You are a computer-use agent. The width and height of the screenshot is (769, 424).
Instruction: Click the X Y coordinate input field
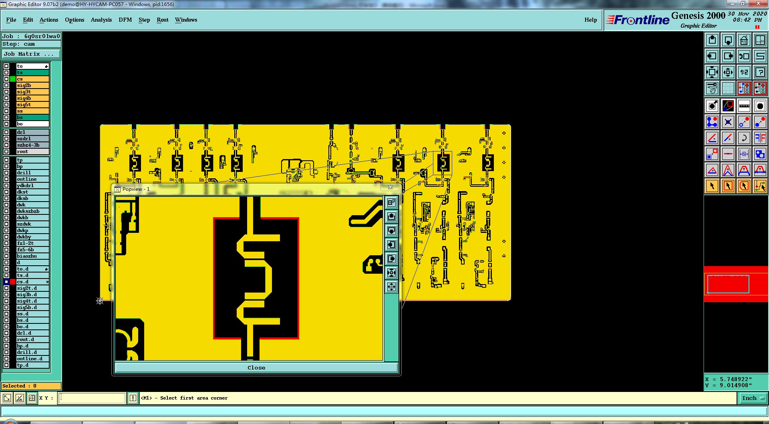pyautogui.click(x=92, y=398)
